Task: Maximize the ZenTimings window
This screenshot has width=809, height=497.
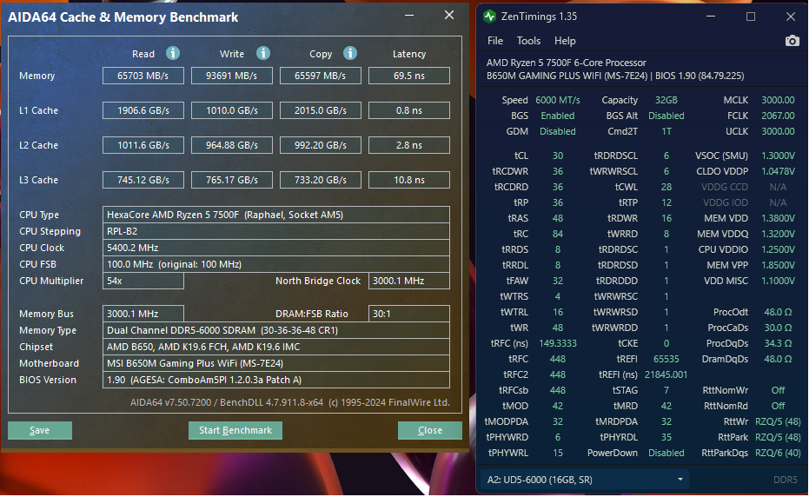Action: 751,17
